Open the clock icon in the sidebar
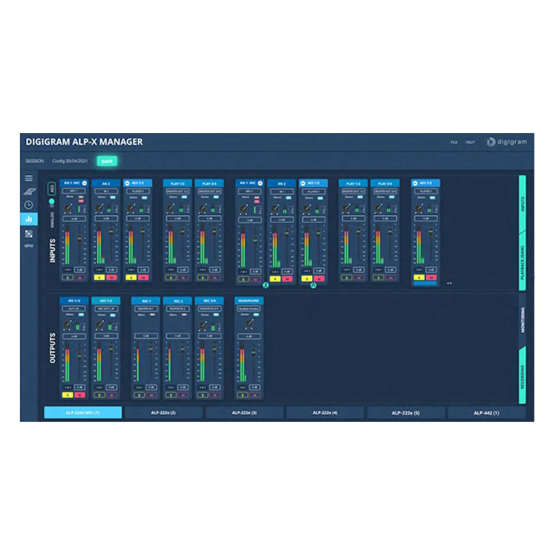This screenshot has height=555, width=555. (x=29, y=205)
